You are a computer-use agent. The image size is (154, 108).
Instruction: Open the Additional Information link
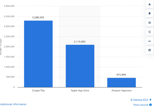13,104
